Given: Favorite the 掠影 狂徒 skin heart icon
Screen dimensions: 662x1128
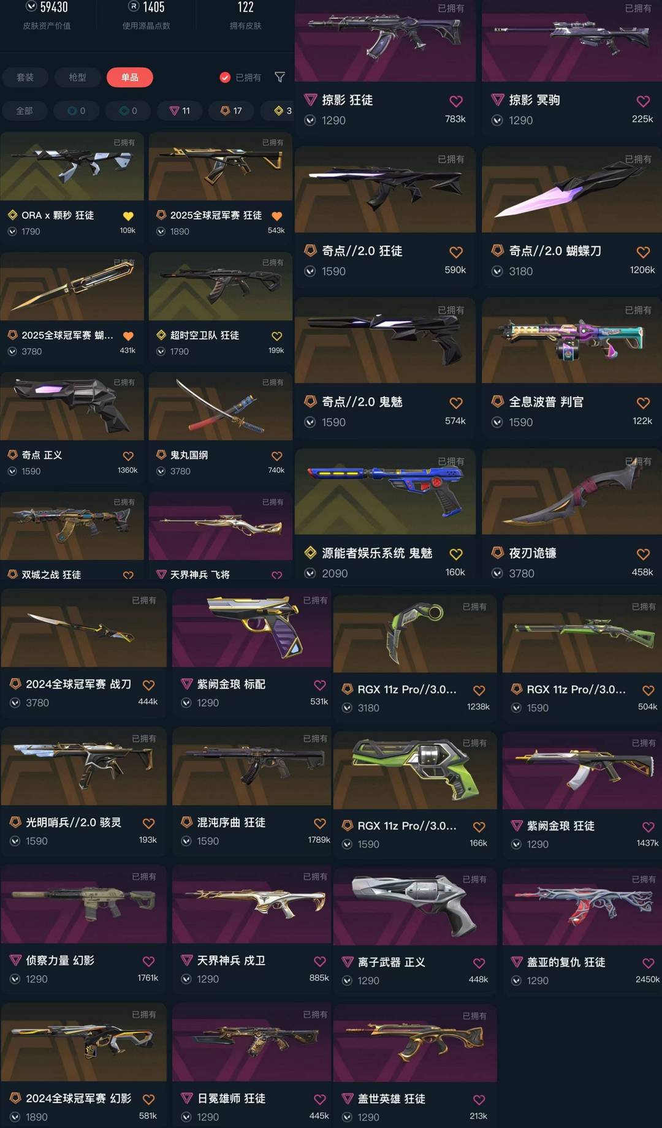Looking at the screenshot, I should pyautogui.click(x=456, y=101).
